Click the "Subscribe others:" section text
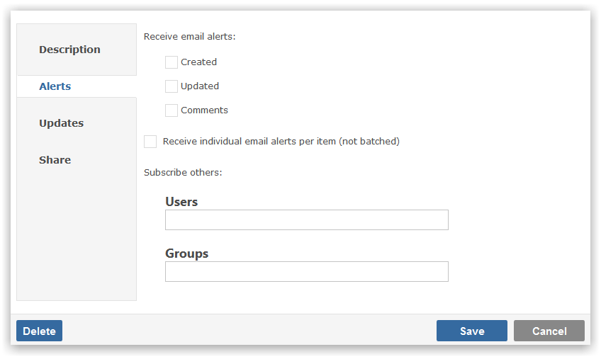Screen dimensions: 601x359 click(x=183, y=172)
